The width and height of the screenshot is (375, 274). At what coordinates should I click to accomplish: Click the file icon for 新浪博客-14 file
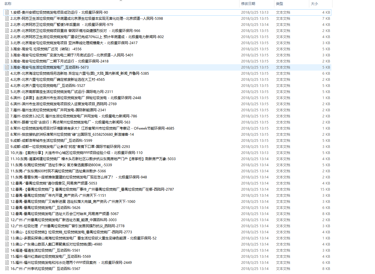coord(7,134)
